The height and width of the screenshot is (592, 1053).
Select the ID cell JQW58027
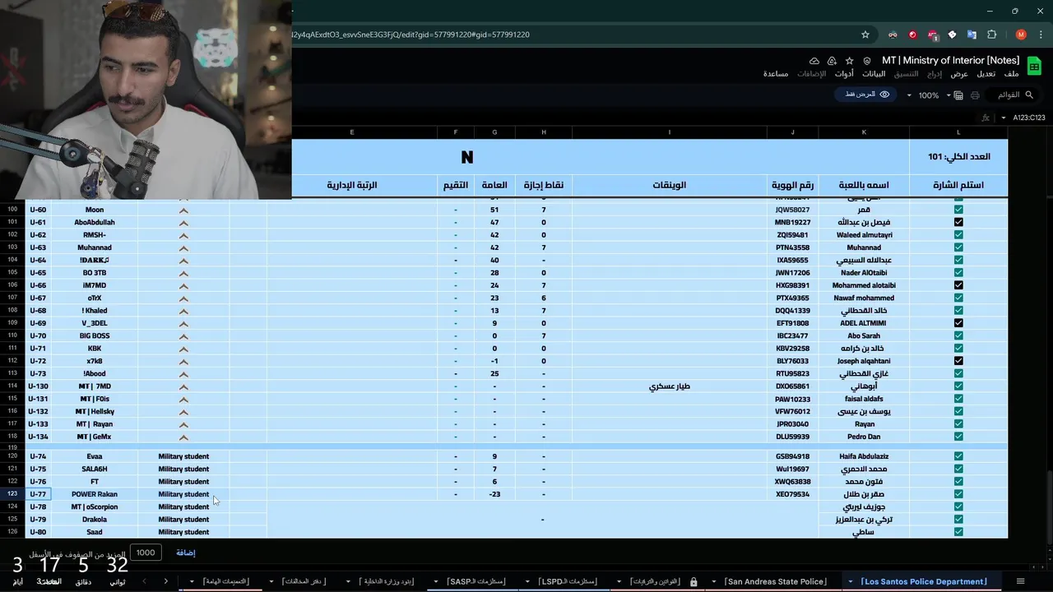pos(792,210)
